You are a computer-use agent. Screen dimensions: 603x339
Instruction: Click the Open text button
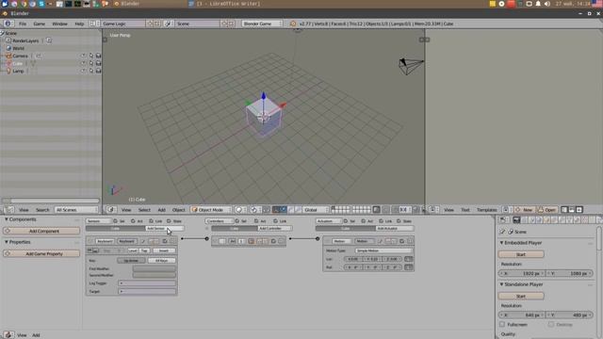click(546, 209)
